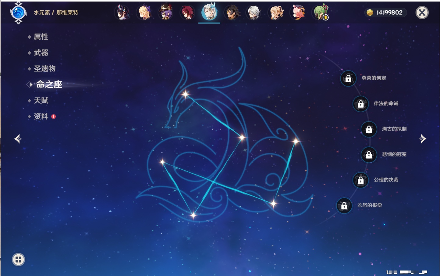
Task: Select the green-haired masked character avatar
Action: coord(320,13)
